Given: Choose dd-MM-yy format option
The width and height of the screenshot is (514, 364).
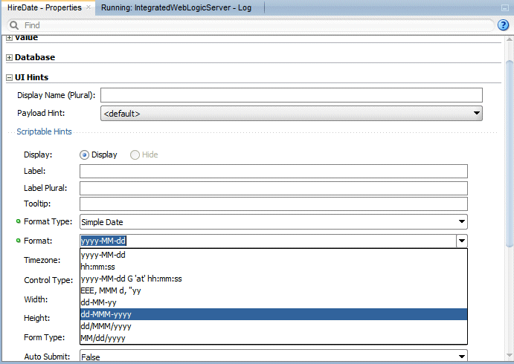Looking at the screenshot, I should point(274,302).
